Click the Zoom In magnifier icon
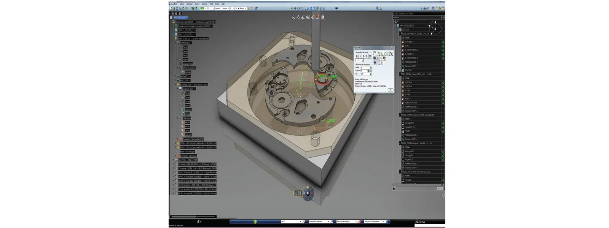The width and height of the screenshot is (609, 228). [301, 8]
